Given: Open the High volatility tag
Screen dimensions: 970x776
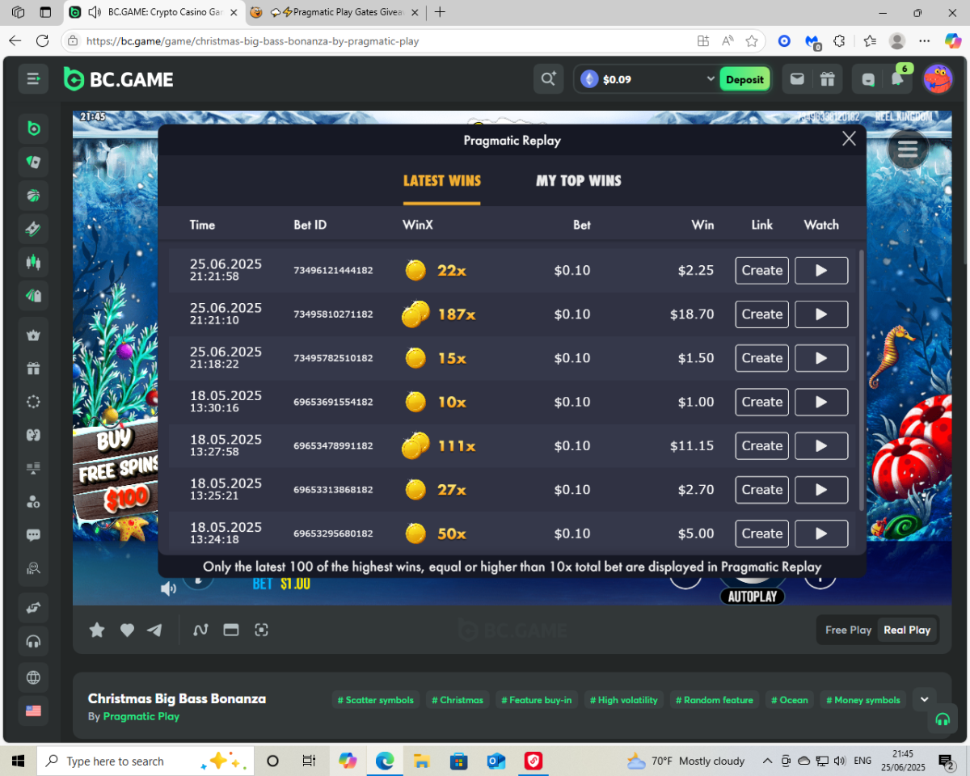Looking at the screenshot, I should (x=622, y=700).
